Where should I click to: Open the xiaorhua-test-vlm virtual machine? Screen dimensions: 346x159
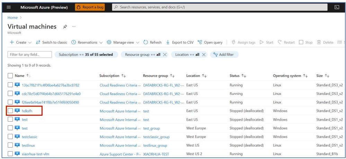36,154
